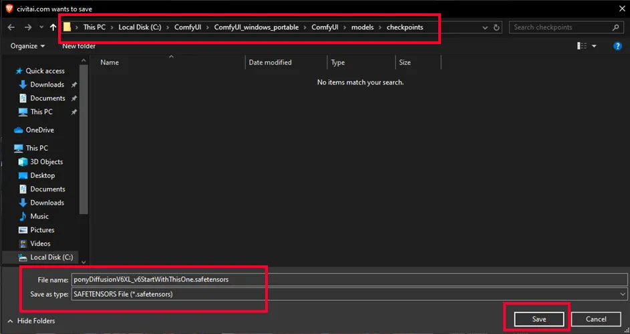Click the search magnifier icon
630x334 pixels.
tap(615, 27)
